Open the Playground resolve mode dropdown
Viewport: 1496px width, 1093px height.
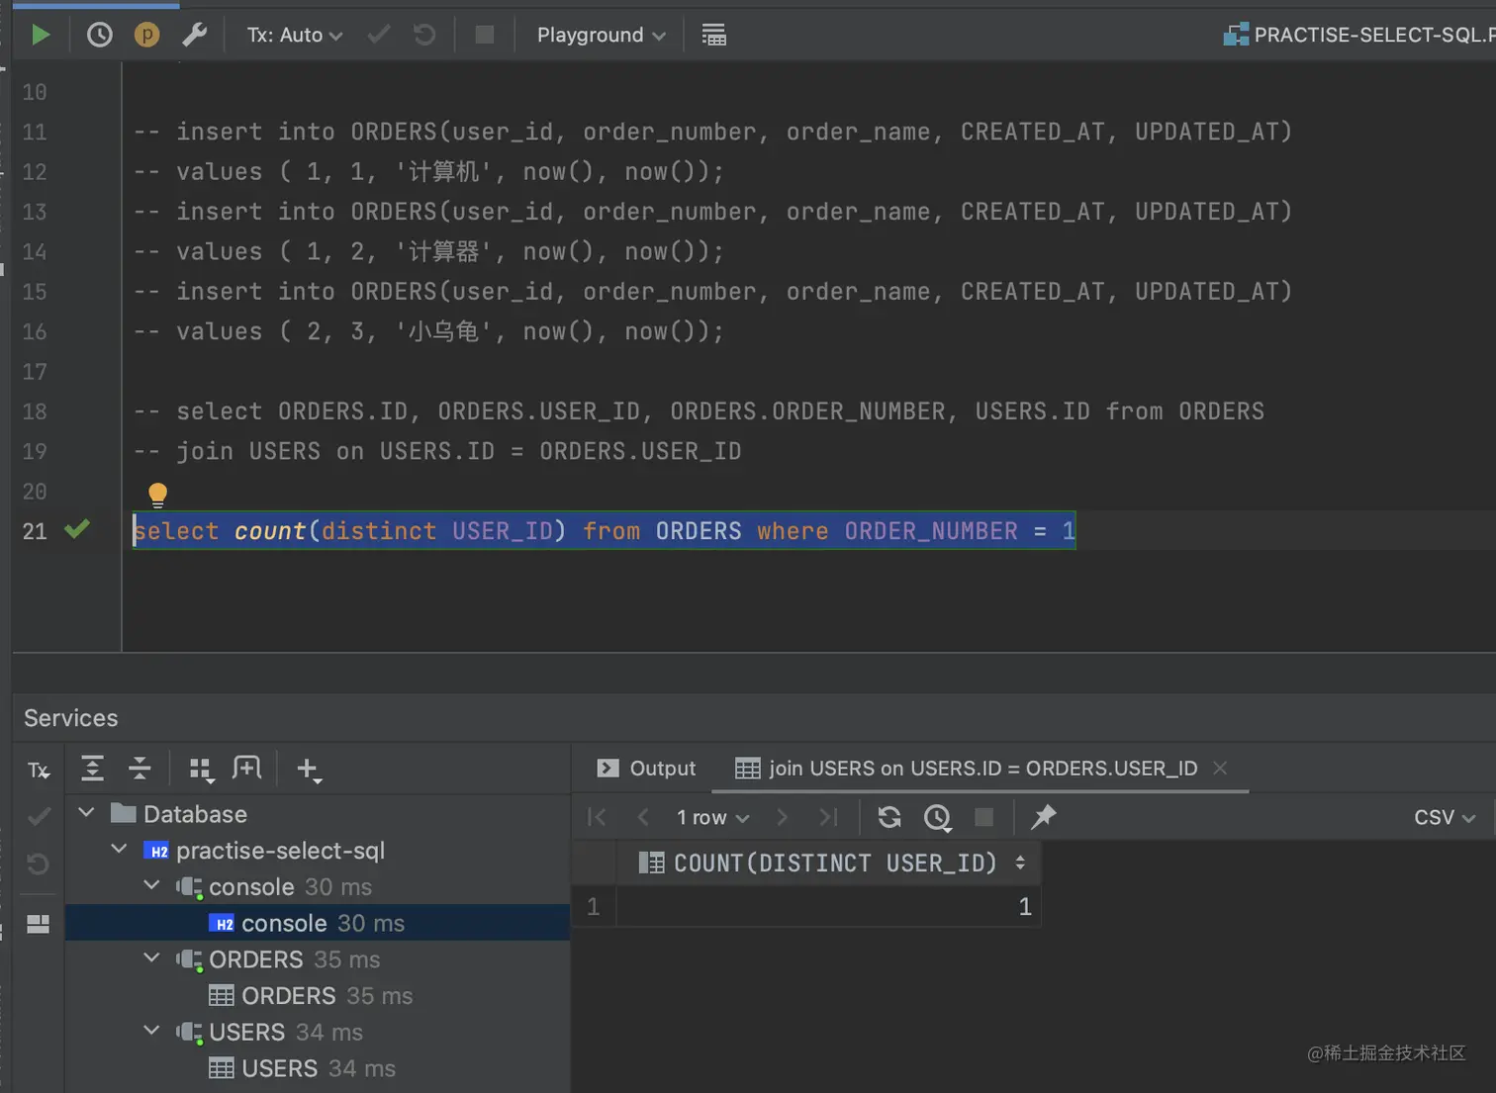tap(601, 35)
